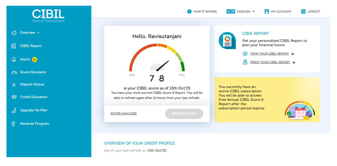Click Print Your CIBIL Report link

pos(270,62)
